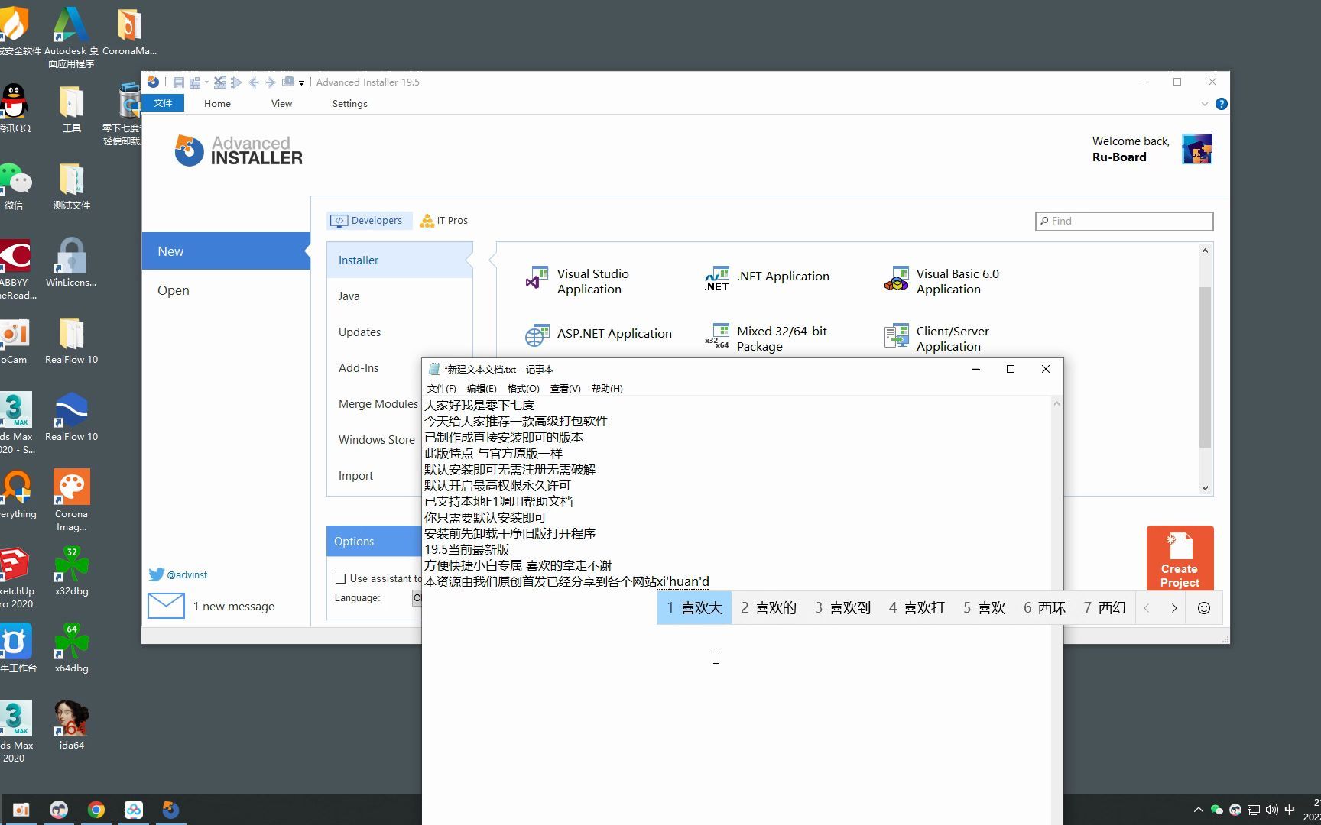Pick IME candidate 1 喜欢大

pyautogui.click(x=694, y=608)
